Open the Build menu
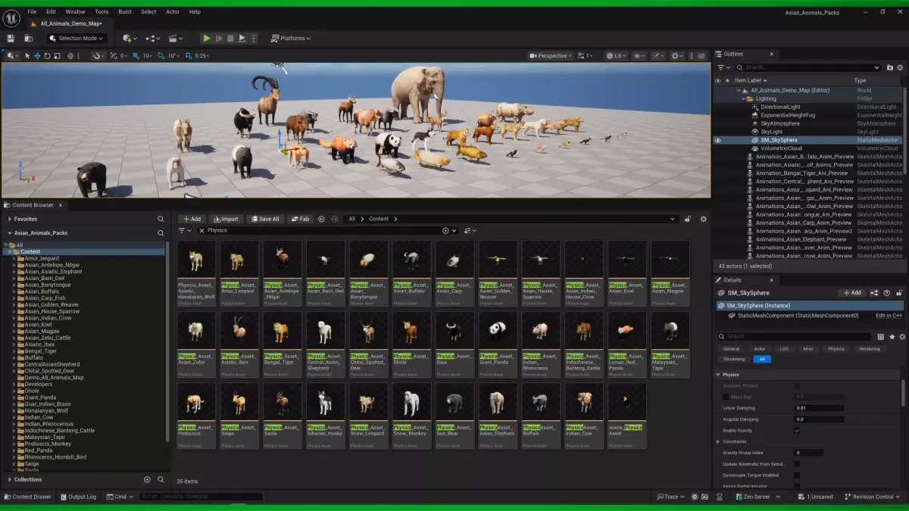This screenshot has width=909, height=511. click(125, 12)
